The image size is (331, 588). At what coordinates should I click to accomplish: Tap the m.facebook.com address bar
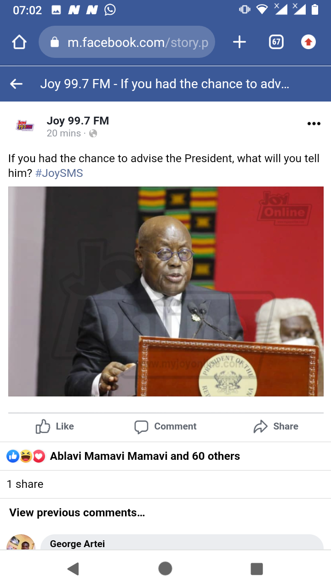[127, 42]
